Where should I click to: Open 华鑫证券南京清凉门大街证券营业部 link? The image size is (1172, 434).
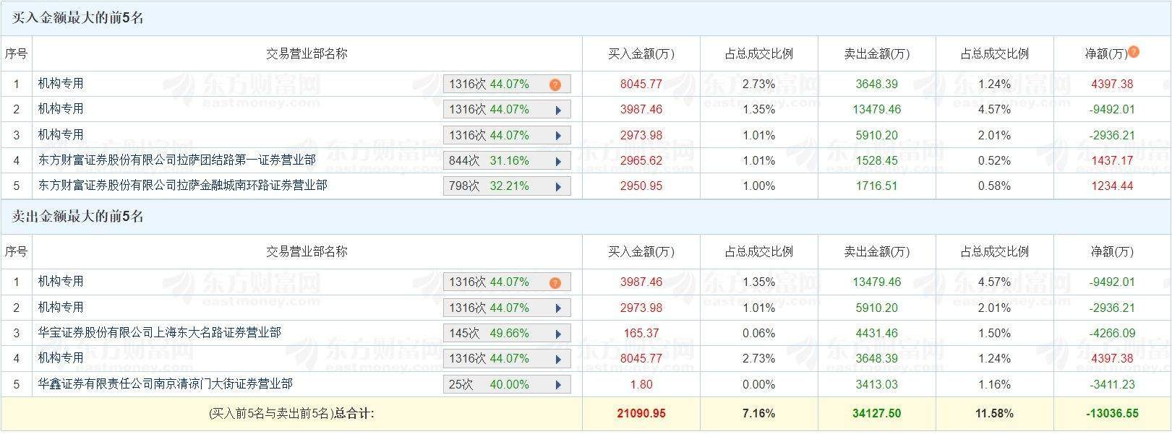point(165,383)
